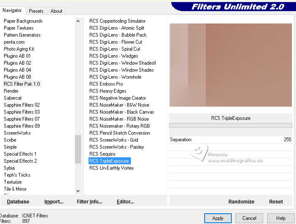Click the Apply button
This screenshot has width=296, height=224.
[x=218, y=218]
